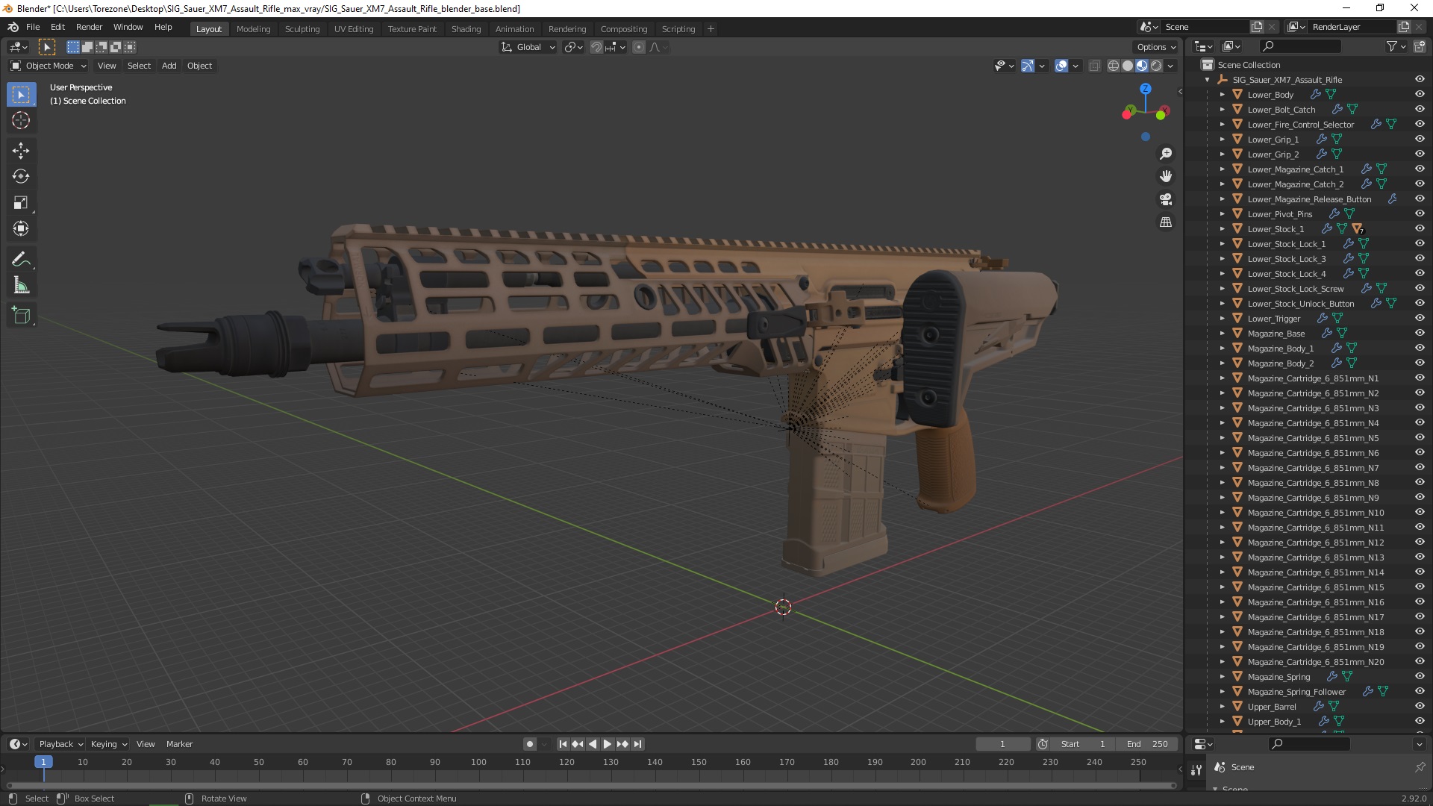Click the timeline horizontal scrollbar
Image resolution: width=1433 pixels, height=806 pixels.
[591, 785]
